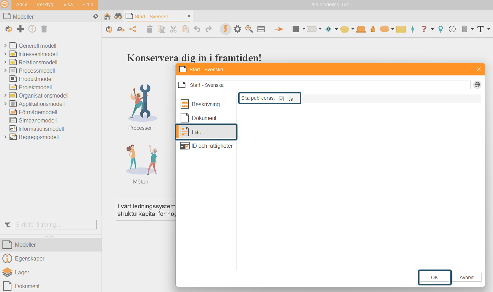Open the Arkiv menu

[x=21, y=4]
